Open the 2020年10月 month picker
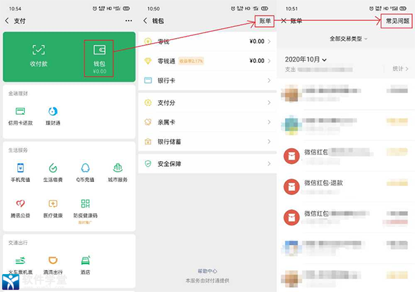This screenshot has width=415, height=292. tap(306, 60)
